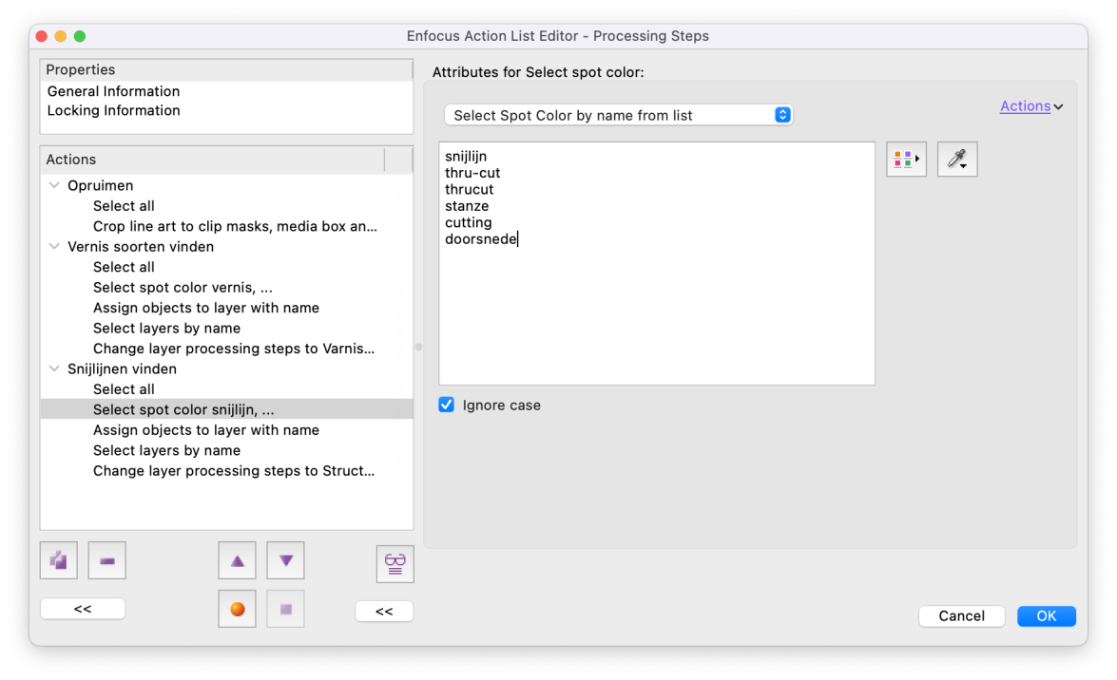1117x680 pixels.
Task: Move action up with the triangle arrow
Action: (238, 560)
